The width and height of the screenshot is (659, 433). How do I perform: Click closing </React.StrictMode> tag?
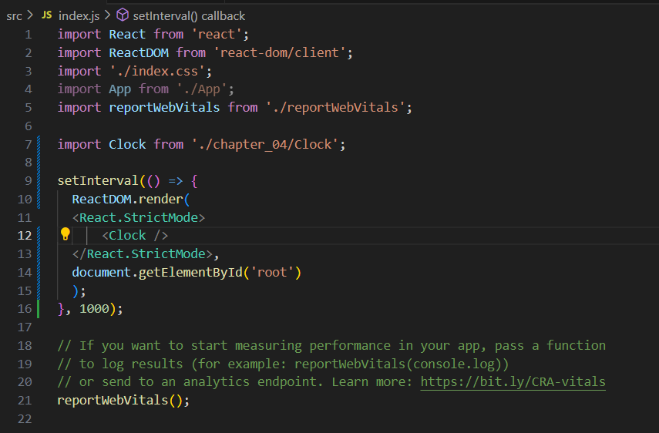click(143, 254)
